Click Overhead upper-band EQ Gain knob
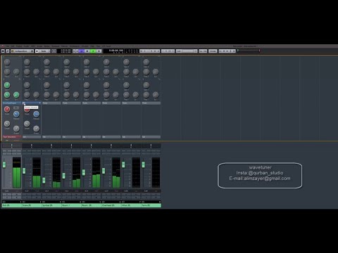Viewport: 338px width, 253px height. click(106, 62)
